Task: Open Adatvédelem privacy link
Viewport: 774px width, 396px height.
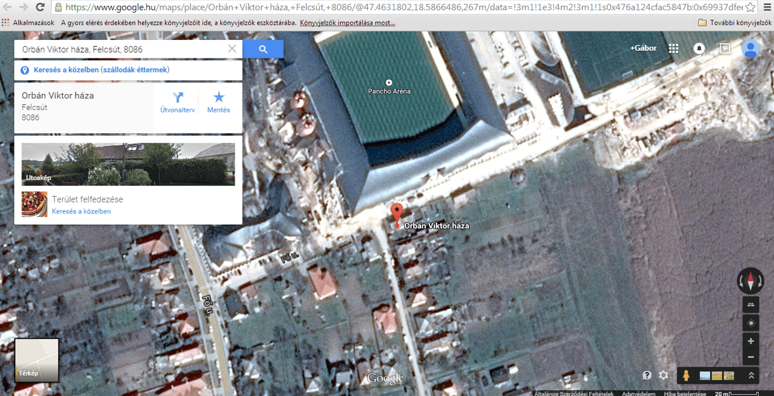Action: tap(638, 393)
